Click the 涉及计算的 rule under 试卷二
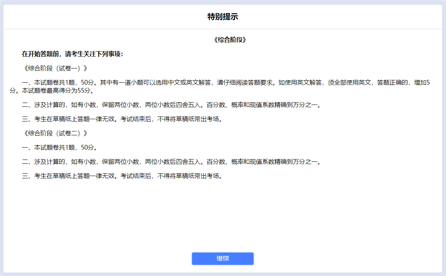The image size is (446, 276). pyautogui.click(x=115, y=162)
